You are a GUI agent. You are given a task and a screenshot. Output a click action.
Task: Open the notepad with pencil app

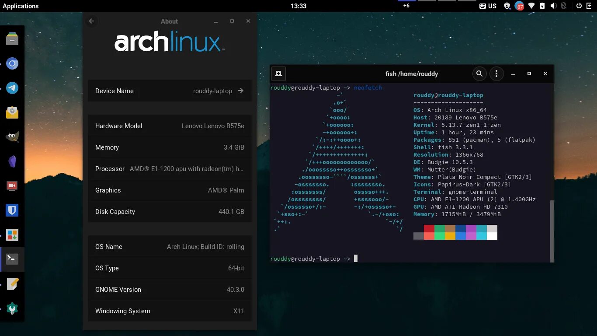12,284
